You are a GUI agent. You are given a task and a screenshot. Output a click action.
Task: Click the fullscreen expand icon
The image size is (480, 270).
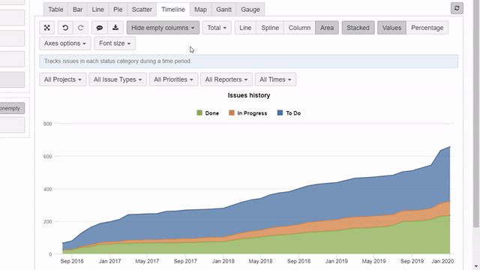pos(46,28)
